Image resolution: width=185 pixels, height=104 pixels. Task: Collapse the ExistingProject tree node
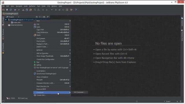pyautogui.click(x=6, y=20)
